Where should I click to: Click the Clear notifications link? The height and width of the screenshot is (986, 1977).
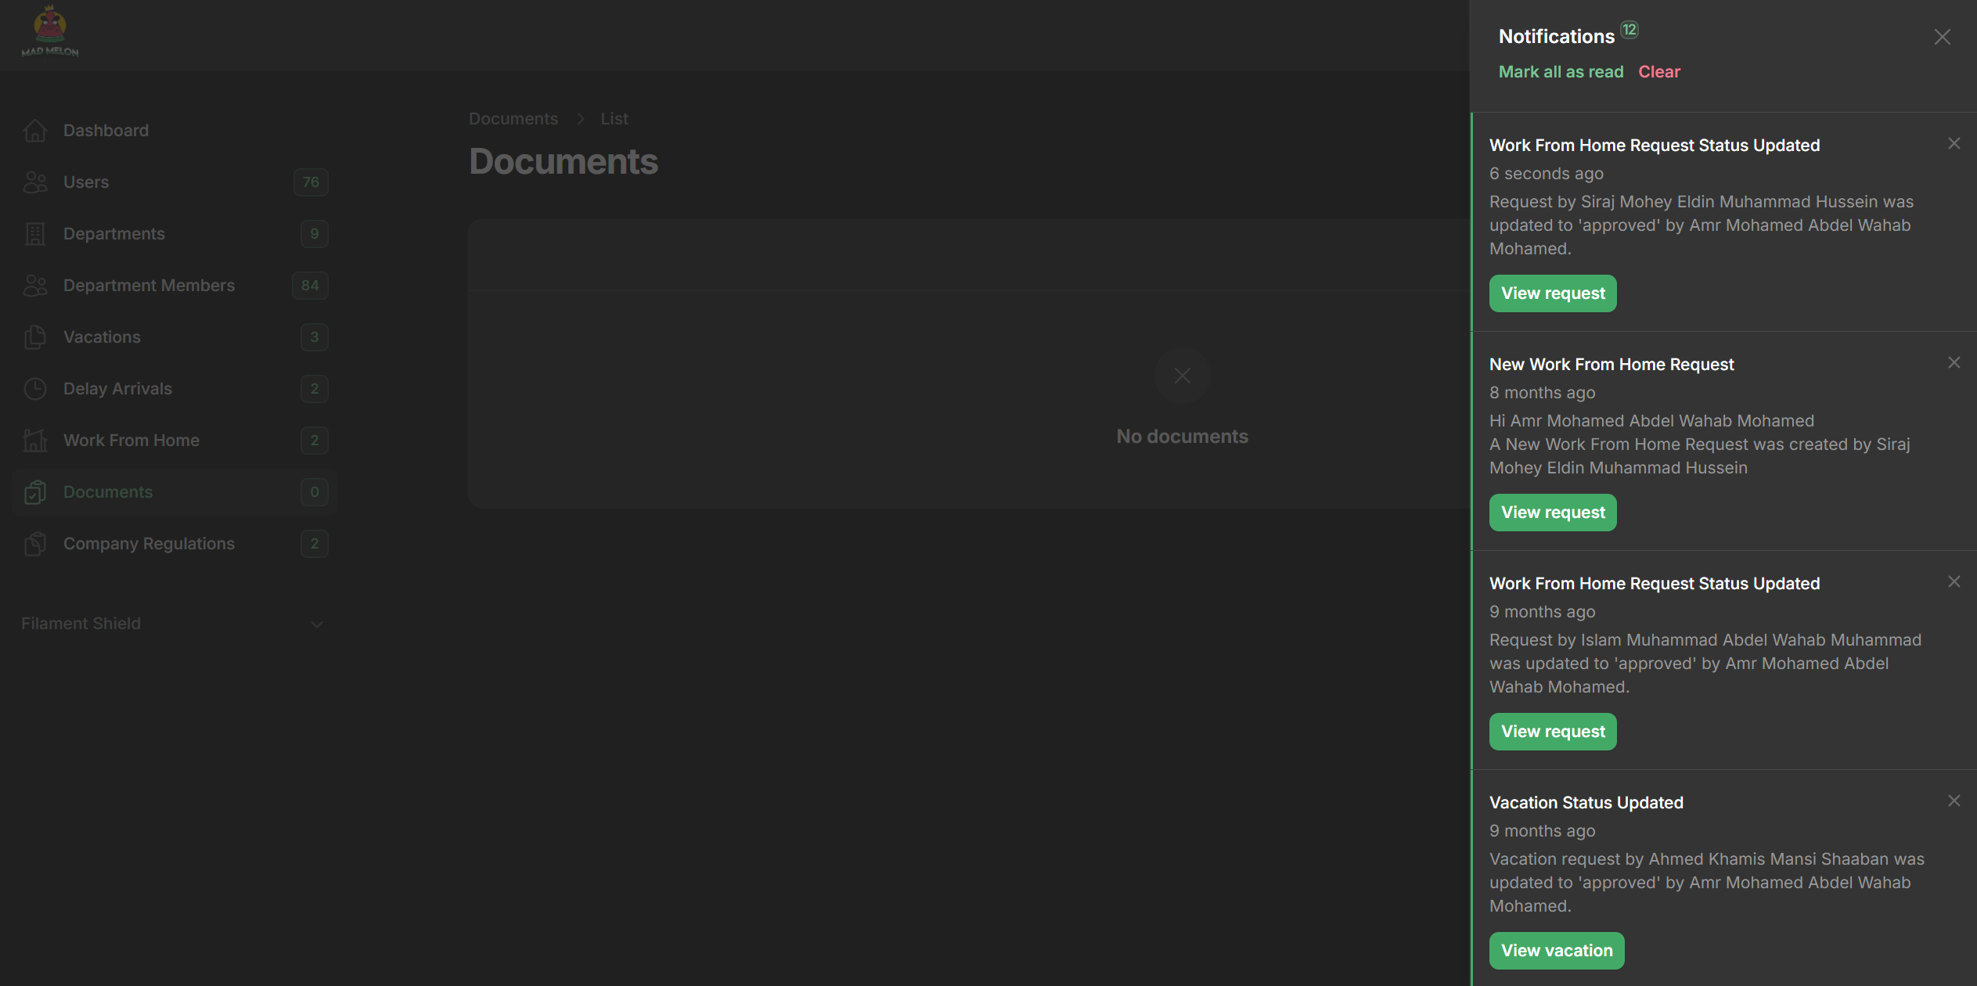pyautogui.click(x=1658, y=72)
